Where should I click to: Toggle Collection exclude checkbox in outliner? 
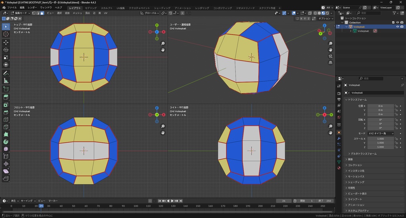point(393,23)
